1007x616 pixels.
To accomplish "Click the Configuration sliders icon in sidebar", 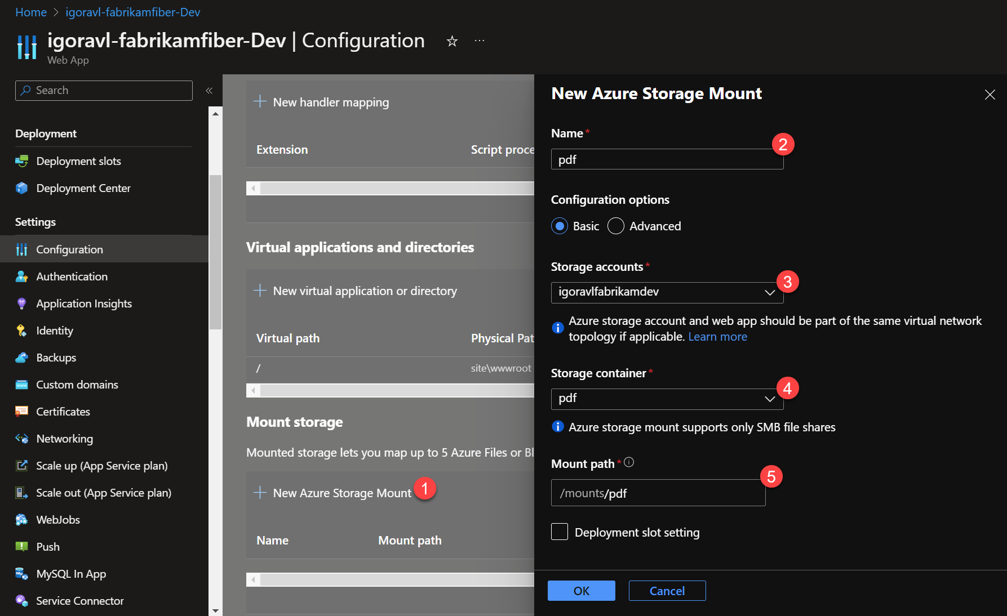I will 22,249.
